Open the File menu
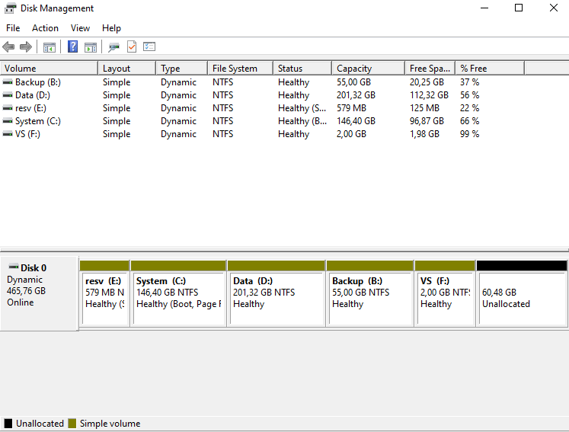This screenshot has height=432, width=569. click(x=13, y=28)
